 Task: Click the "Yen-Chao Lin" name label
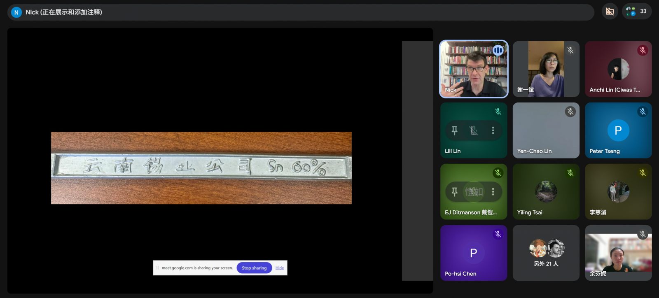534,151
